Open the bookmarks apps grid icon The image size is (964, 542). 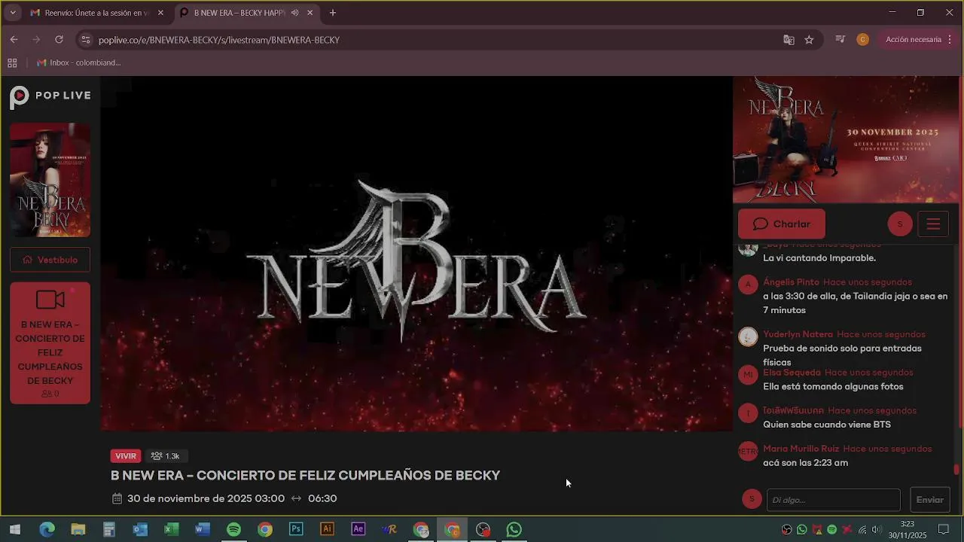[x=12, y=62]
